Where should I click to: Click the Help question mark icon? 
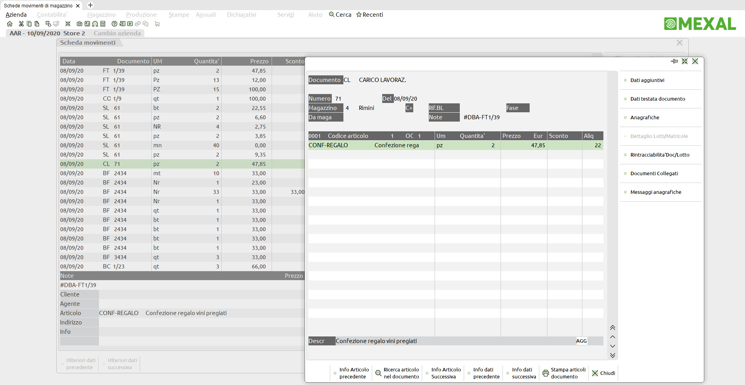[114, 24]
